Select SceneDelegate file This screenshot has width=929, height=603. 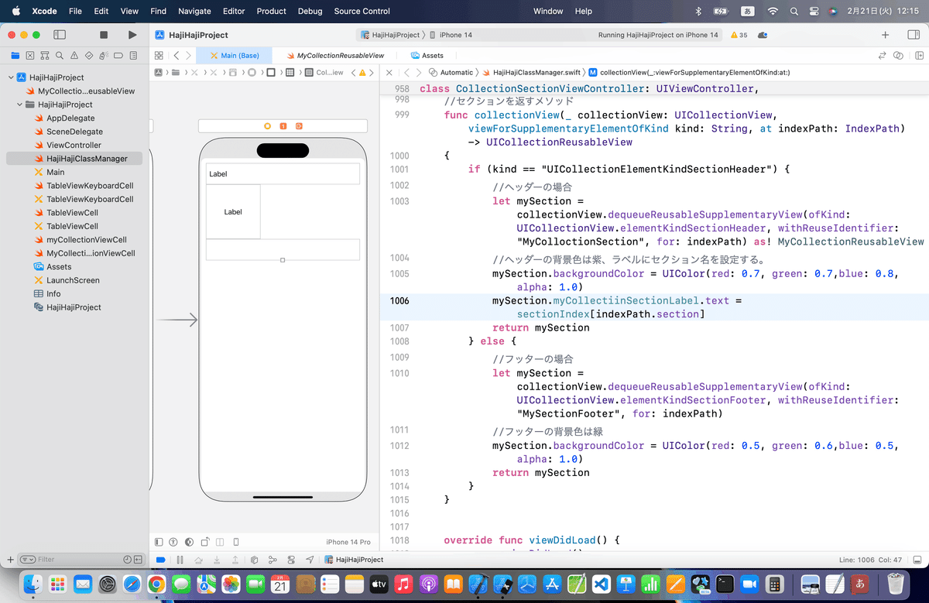tap(74, 132)
